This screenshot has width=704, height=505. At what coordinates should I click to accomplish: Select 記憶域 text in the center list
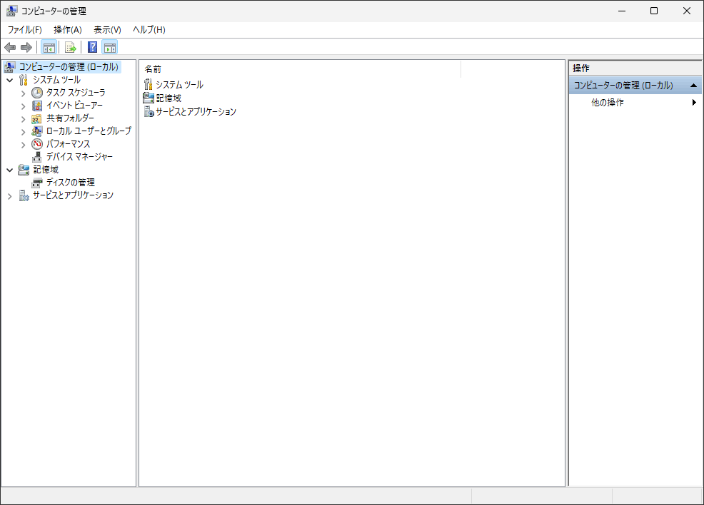[x=169, y=98]
